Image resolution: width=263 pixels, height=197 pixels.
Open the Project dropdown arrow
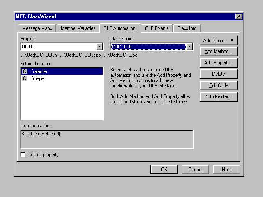tap(99, 47)
